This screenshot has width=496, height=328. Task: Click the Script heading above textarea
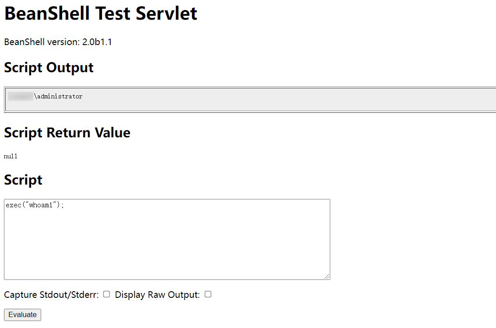click(23, 180)
